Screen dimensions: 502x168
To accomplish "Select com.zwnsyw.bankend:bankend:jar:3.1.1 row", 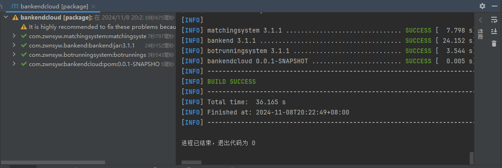I will click(88, 45).
